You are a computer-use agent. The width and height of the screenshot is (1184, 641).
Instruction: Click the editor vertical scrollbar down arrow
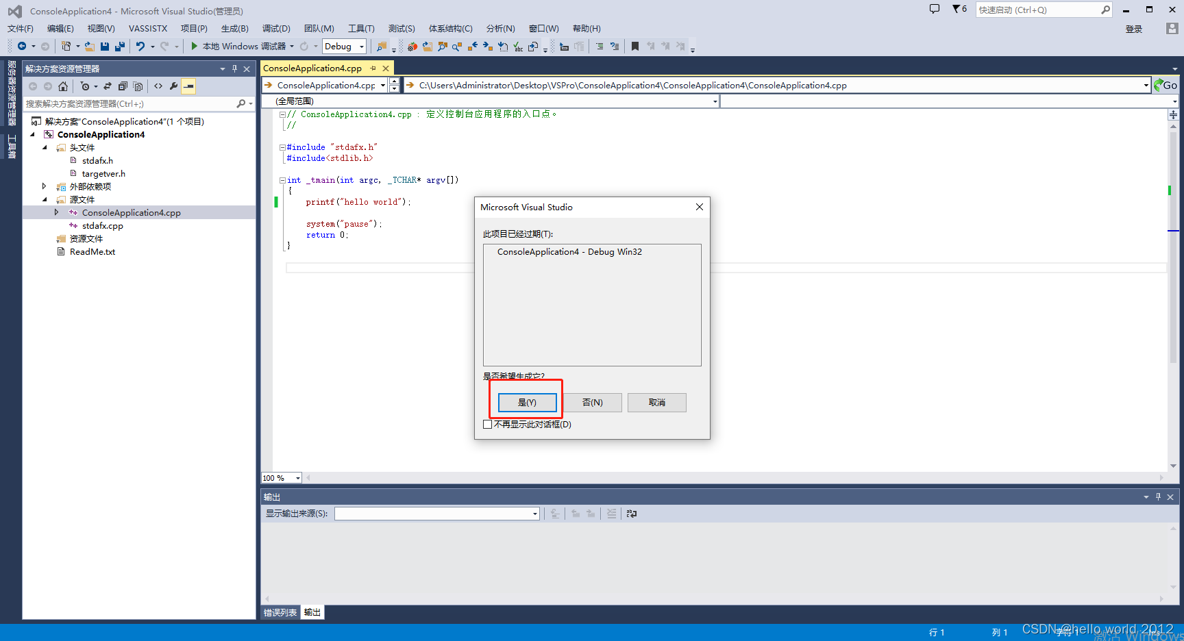coord(1174,466)
